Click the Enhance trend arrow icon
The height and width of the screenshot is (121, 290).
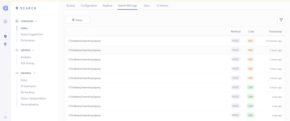[x=17, y=73]
